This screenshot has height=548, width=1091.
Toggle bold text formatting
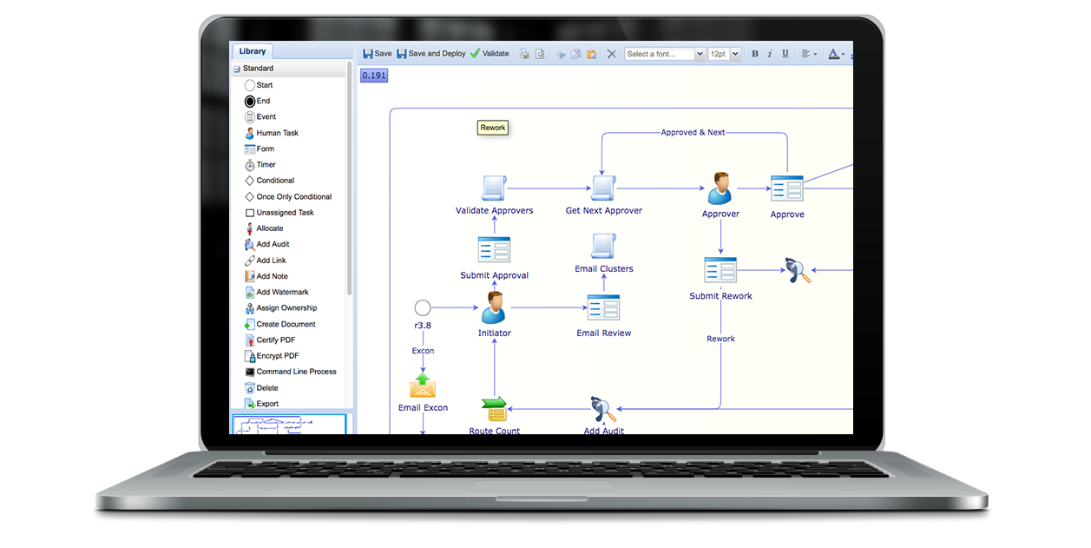coord(754,53)
